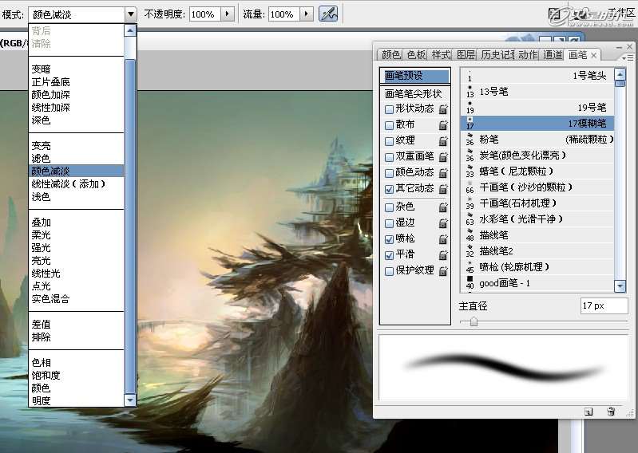This screenshot has width=638, height=453.
Task: Select 13号笔 brush preset
Action: pyautogui.click(x=537, y=93)
